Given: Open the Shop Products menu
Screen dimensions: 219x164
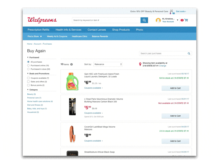Looking at the screenshot, I should click(x=121, y=30).
